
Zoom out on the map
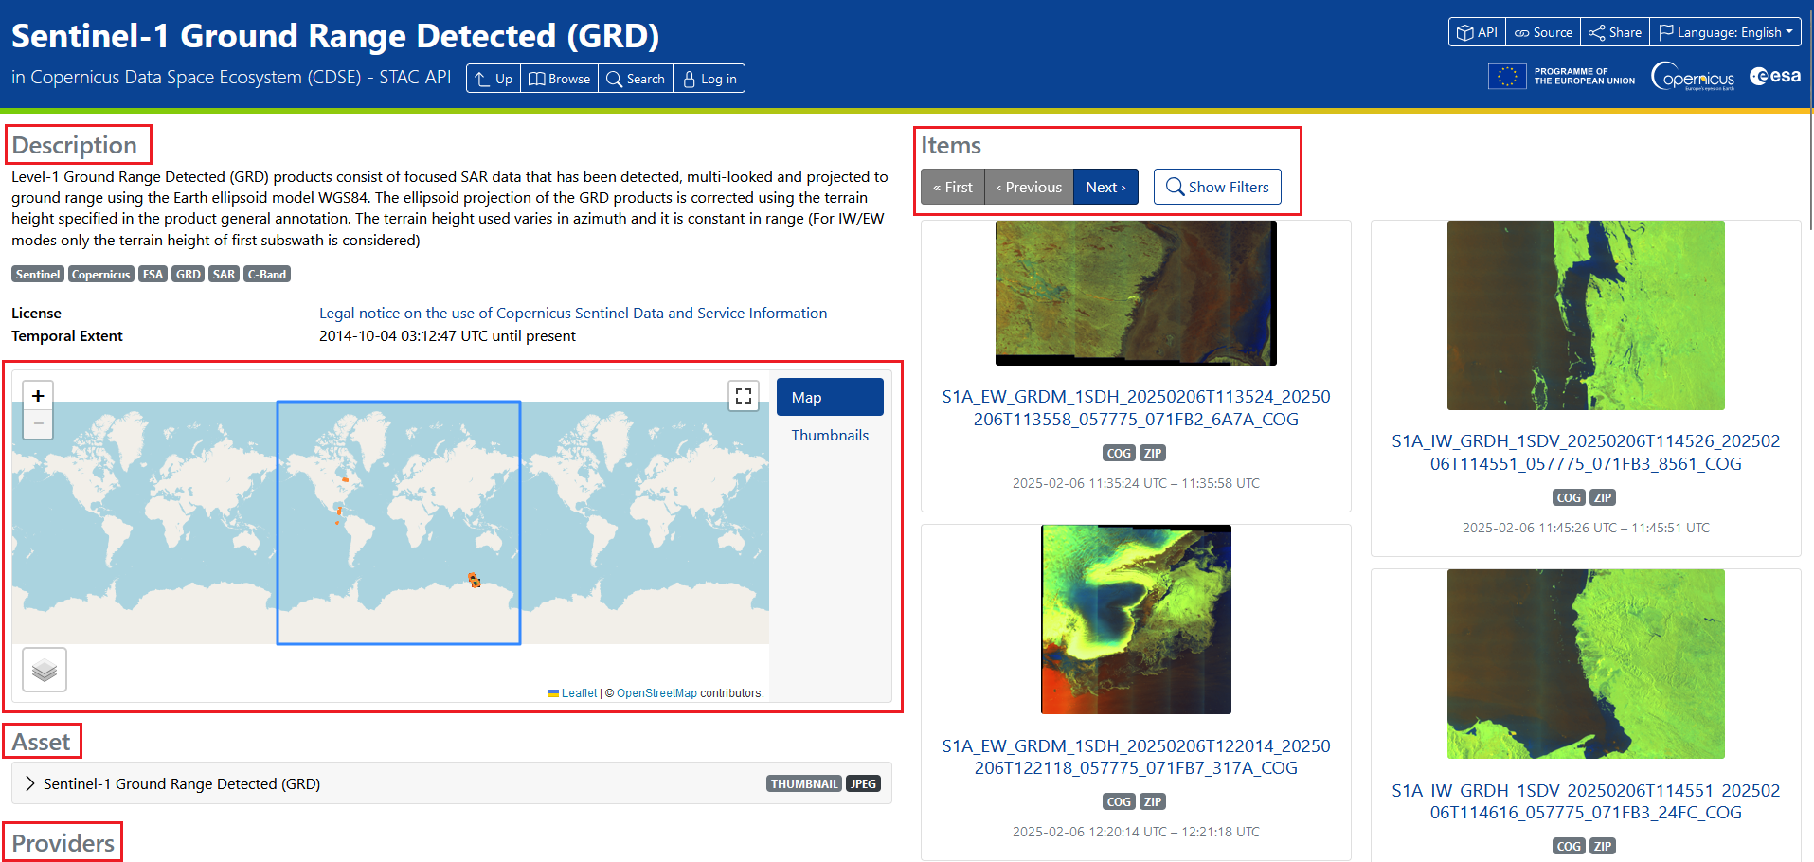[38, 424]
